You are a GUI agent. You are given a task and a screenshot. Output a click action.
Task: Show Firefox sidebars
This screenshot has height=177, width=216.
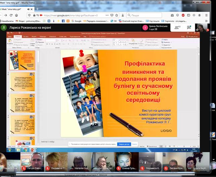click(x=188, y=15)
